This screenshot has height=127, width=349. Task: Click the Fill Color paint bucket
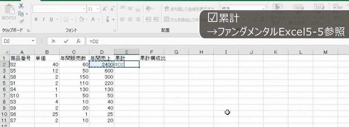[x=81, y=19]
